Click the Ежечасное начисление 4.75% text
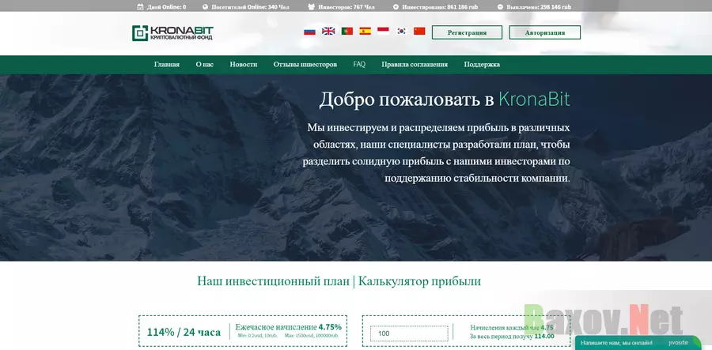Viewport: 712px width, 350px height. click(x=288, y=327)
